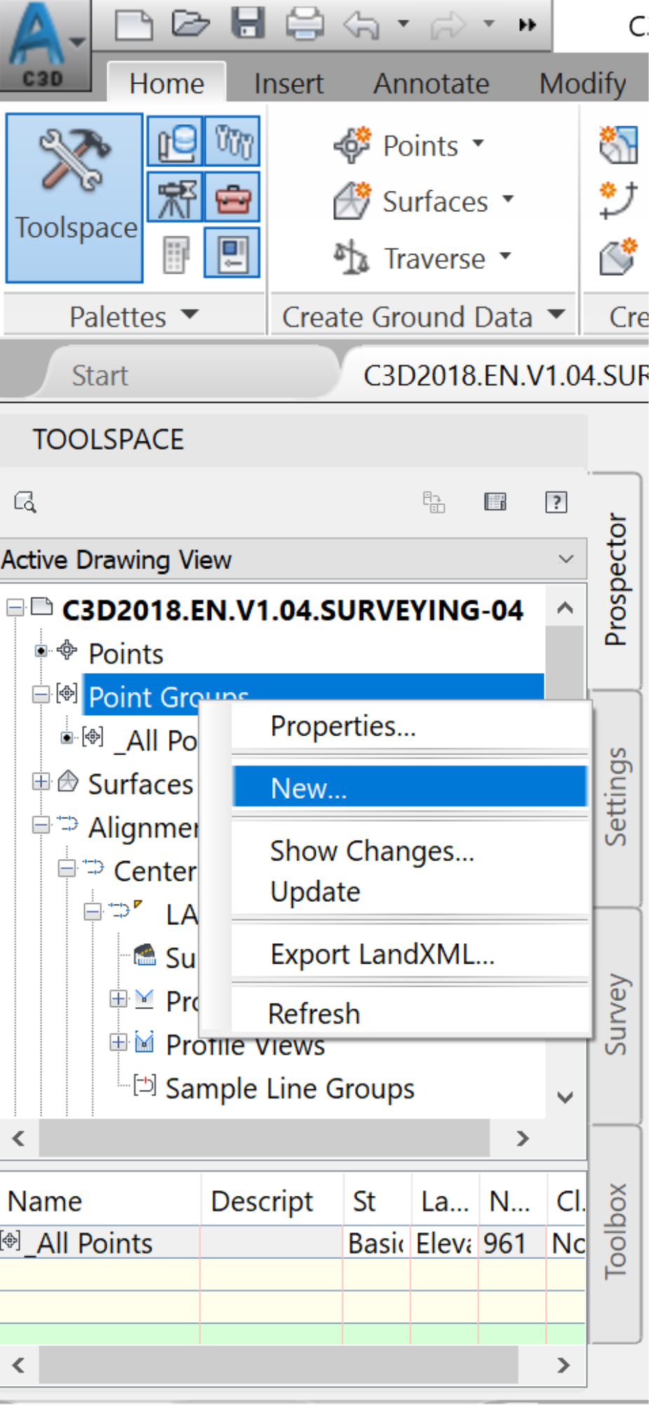Collapse the Point Groups tree node

point(41,695)
